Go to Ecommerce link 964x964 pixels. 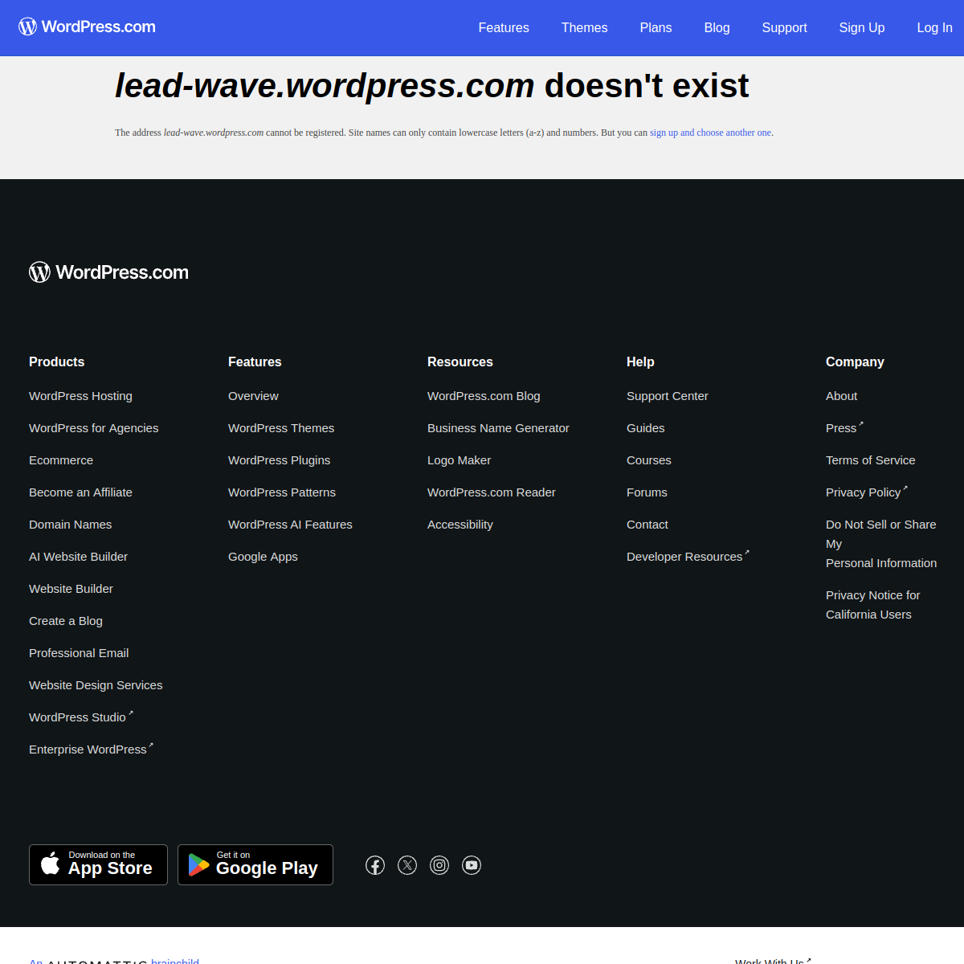[x=61, y=460]
